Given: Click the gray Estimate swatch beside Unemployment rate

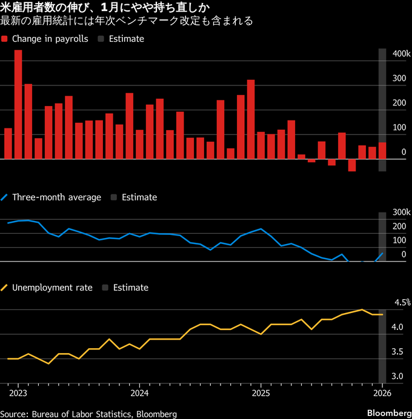Looking at the screenshot, I should coord(105,288).
